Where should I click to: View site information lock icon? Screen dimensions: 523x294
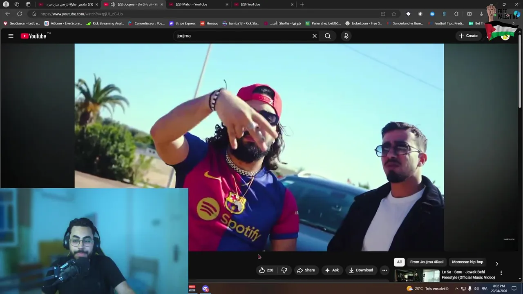(34, 14)
